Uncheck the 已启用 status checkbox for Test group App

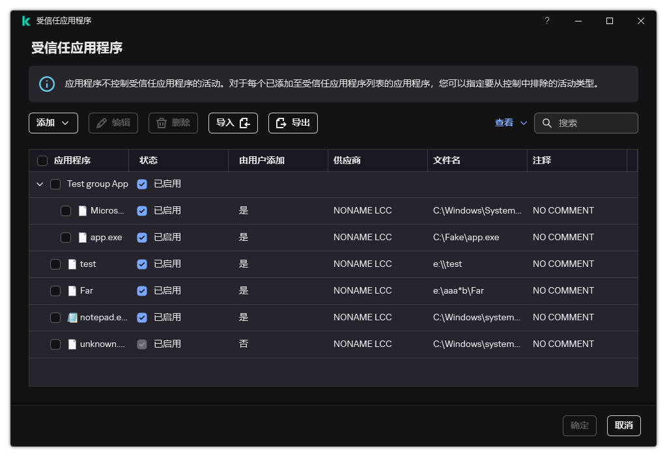coord(142,184)
